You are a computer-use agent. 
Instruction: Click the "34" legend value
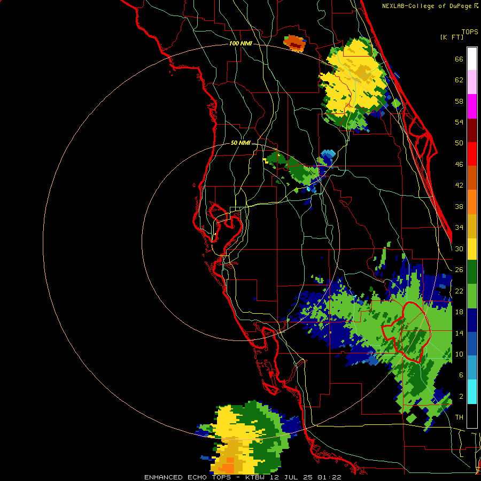(x=459, y=228)
